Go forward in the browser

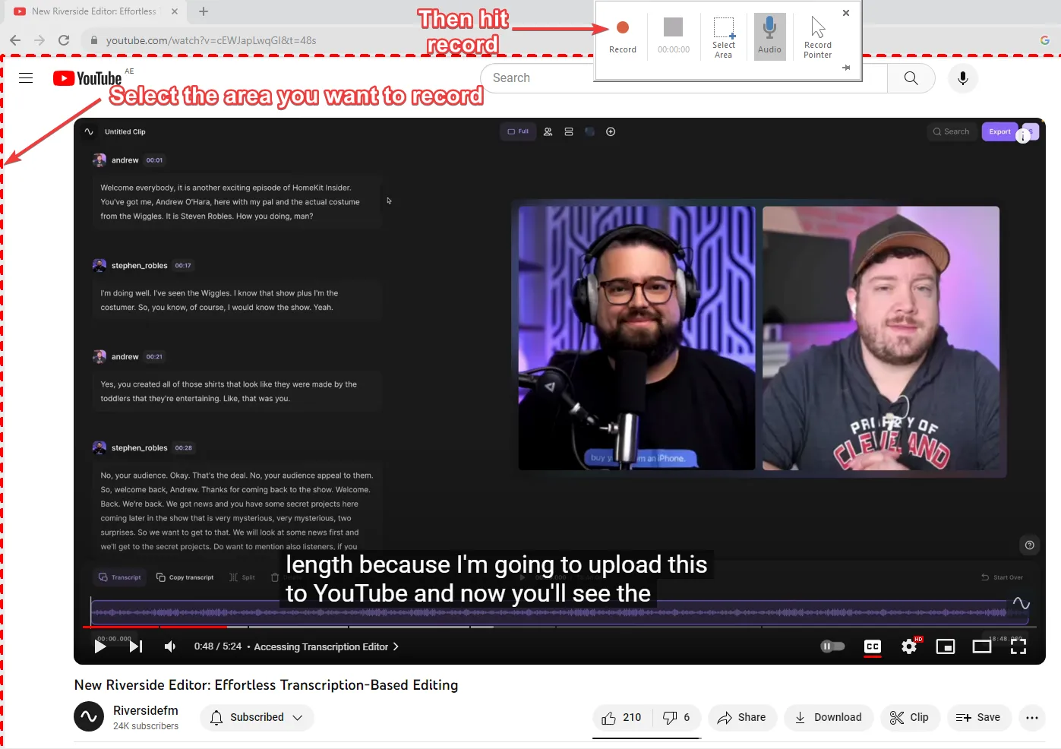pos(39,40)
